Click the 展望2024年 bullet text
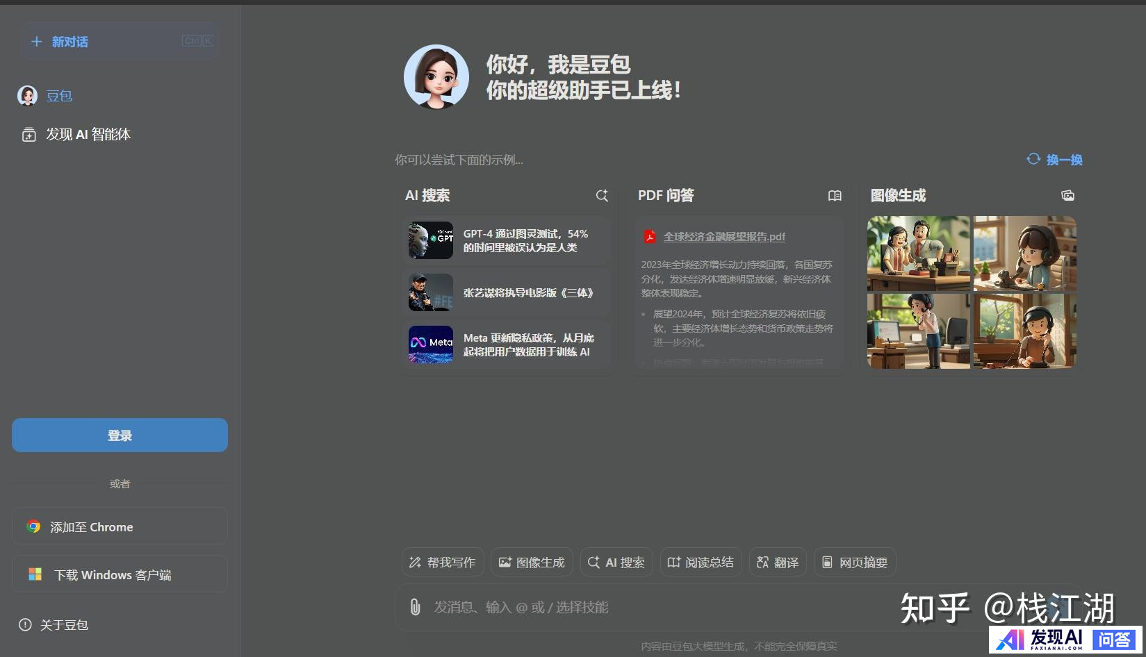This screenshot has height=657, width=1146. tap(743, 328)
